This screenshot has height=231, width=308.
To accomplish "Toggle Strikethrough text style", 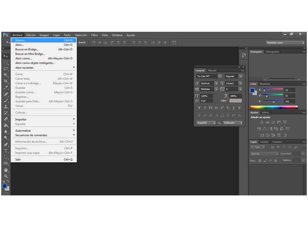I will pos(239,108).
